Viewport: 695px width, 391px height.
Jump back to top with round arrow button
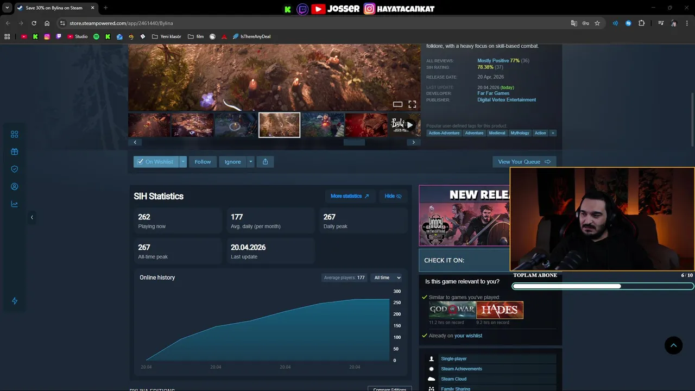coord(674,345)
